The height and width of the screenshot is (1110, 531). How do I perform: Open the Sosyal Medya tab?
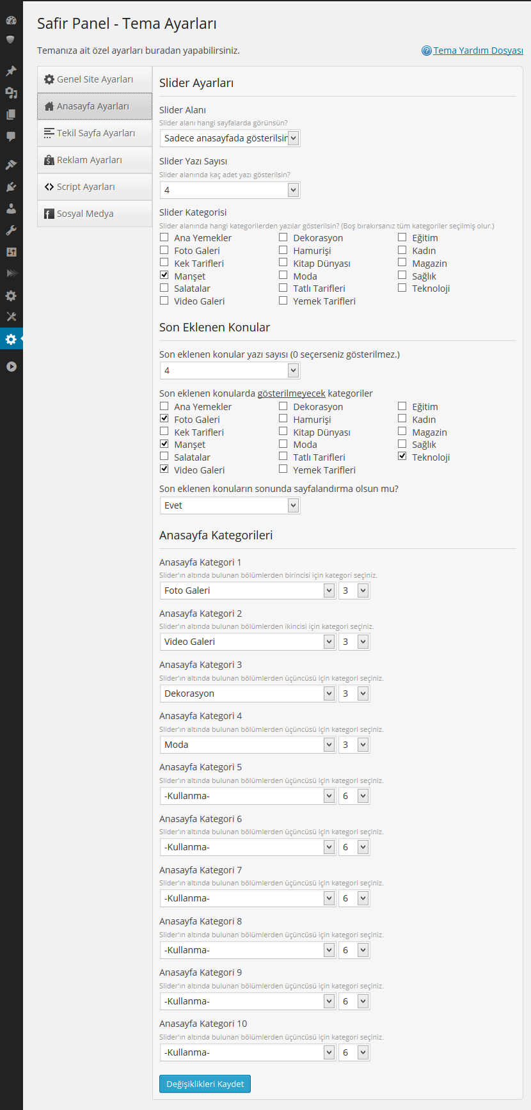(95, 214)
